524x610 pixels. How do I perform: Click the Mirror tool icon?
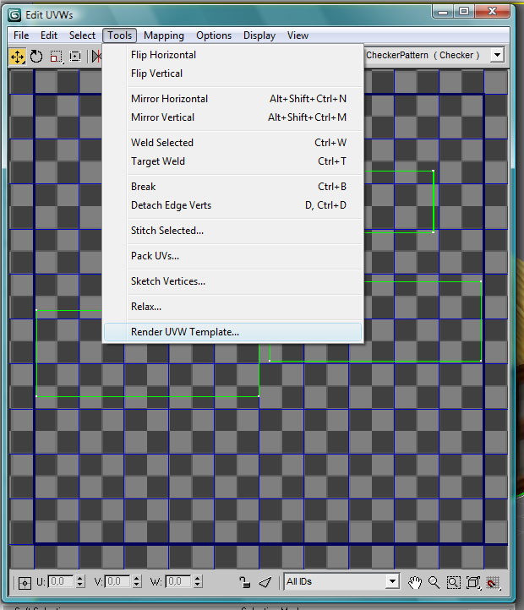(x=96, y=57)
